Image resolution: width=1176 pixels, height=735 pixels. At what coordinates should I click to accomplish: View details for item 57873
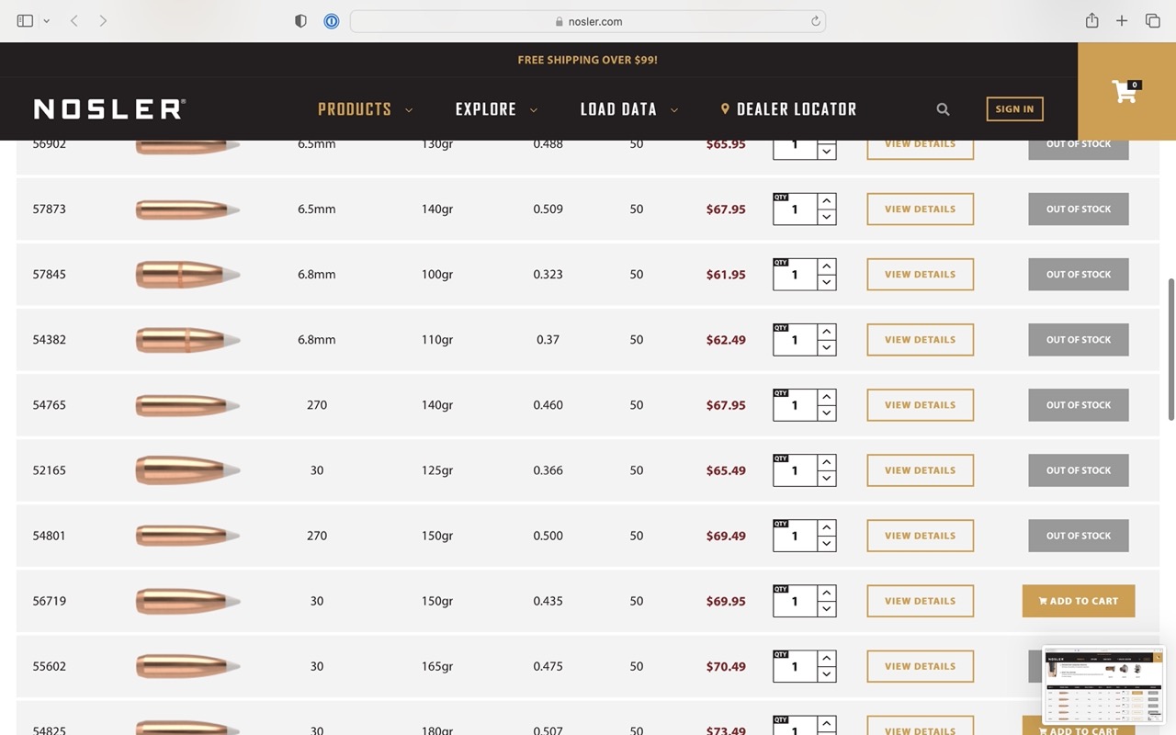[920, 209]
